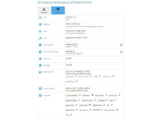Click the altimeter red cross mark

coord(93,95)
